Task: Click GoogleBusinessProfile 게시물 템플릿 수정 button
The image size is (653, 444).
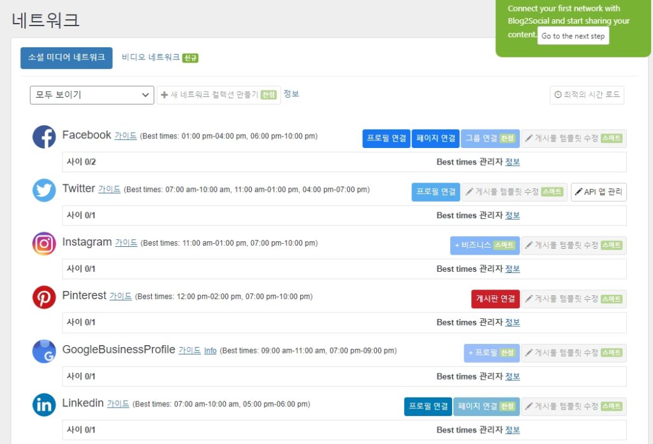Action: click(x=574, y=353)
